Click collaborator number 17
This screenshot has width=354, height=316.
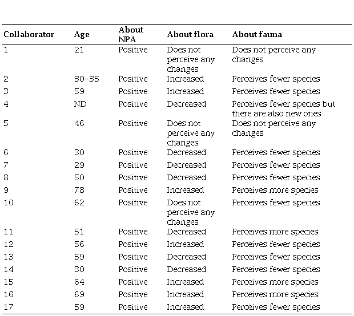pos(8,307)
